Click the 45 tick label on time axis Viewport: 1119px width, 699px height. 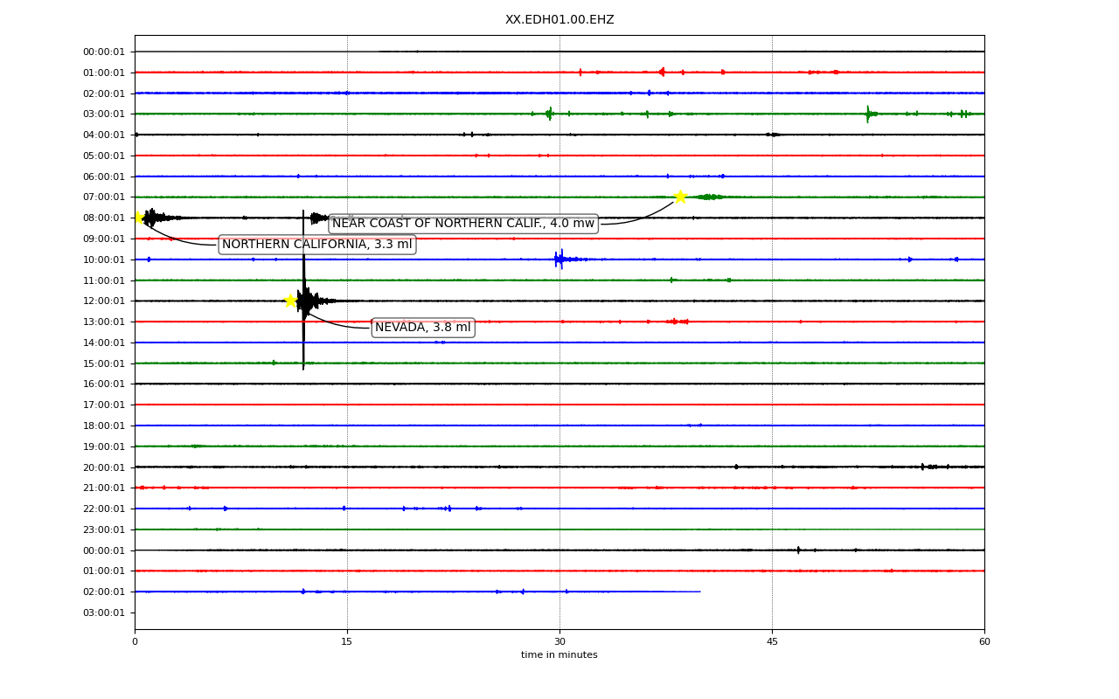pos(772,642)
